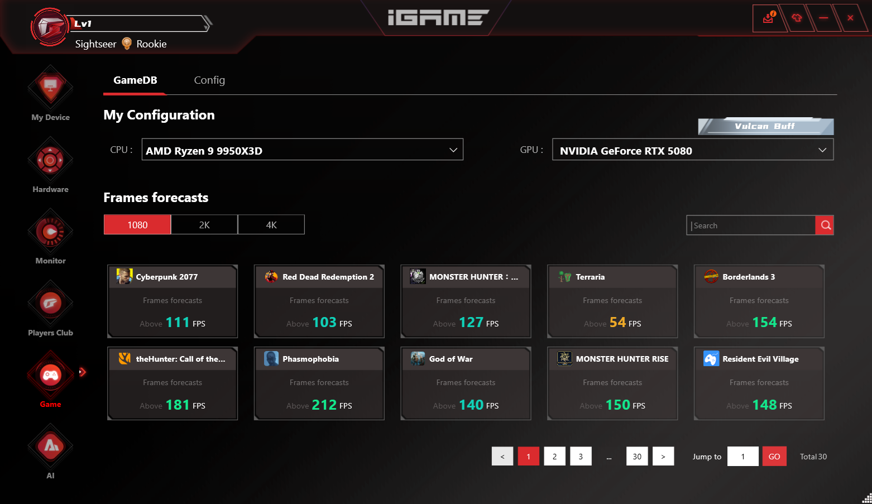Click the Jump to page field
872x504 pixels.
coord(743,457)
